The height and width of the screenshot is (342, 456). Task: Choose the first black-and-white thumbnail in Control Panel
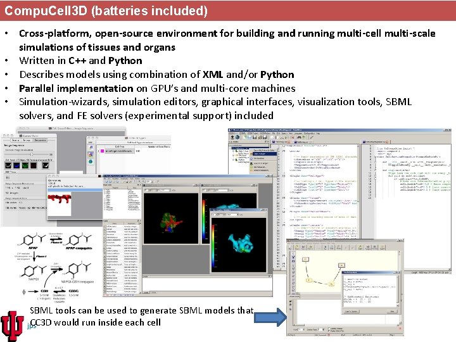pos(8,165)
